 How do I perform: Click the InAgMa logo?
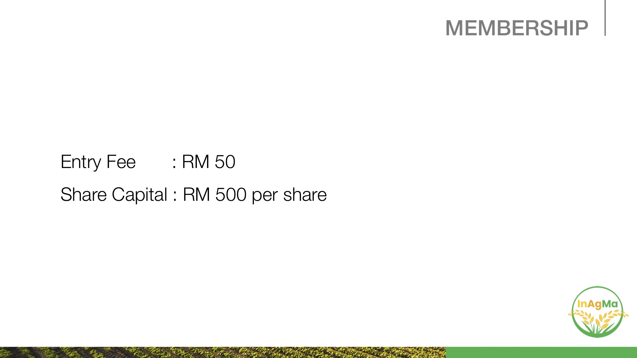(x=598, y=312)
